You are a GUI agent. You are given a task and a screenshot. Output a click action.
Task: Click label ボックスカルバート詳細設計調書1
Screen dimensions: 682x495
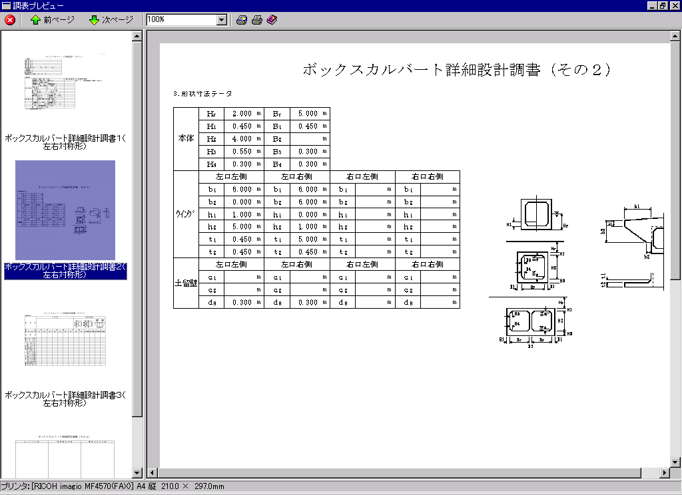[x=65, y=142]
